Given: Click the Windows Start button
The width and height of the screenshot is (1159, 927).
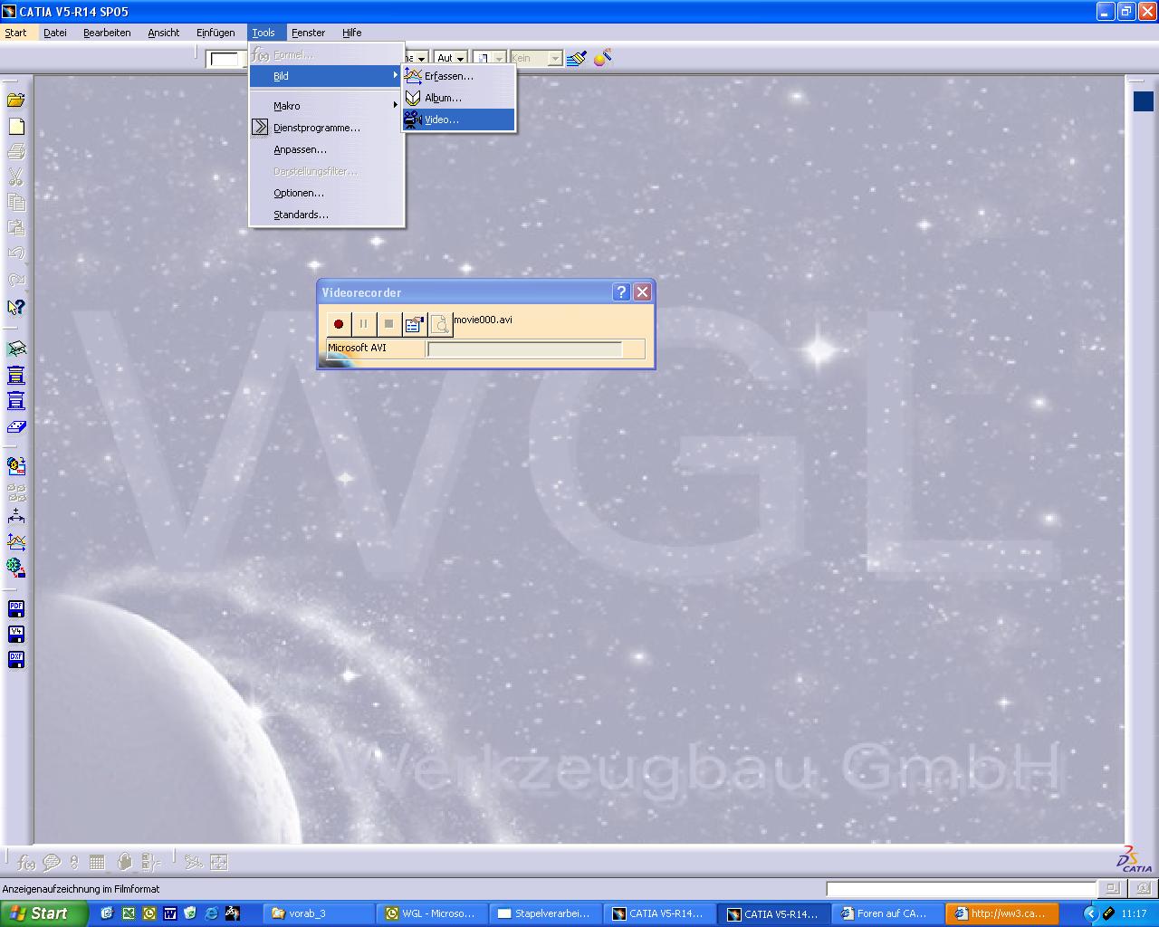Looking at the screenshot, I should (43, 913).
